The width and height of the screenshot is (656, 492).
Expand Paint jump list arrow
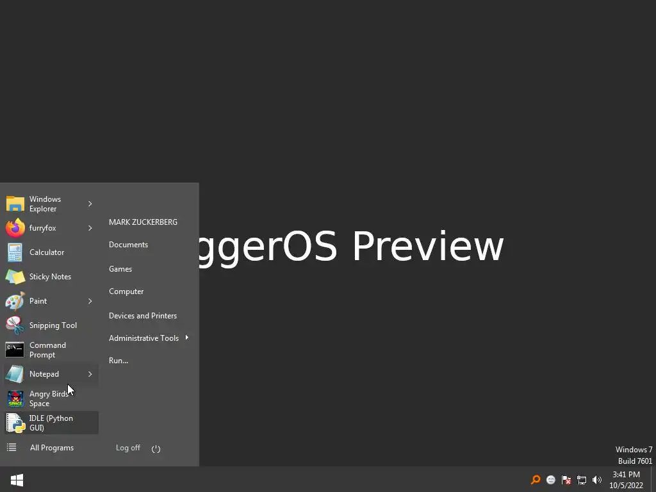pyautogui.click(x=90, y=301)
